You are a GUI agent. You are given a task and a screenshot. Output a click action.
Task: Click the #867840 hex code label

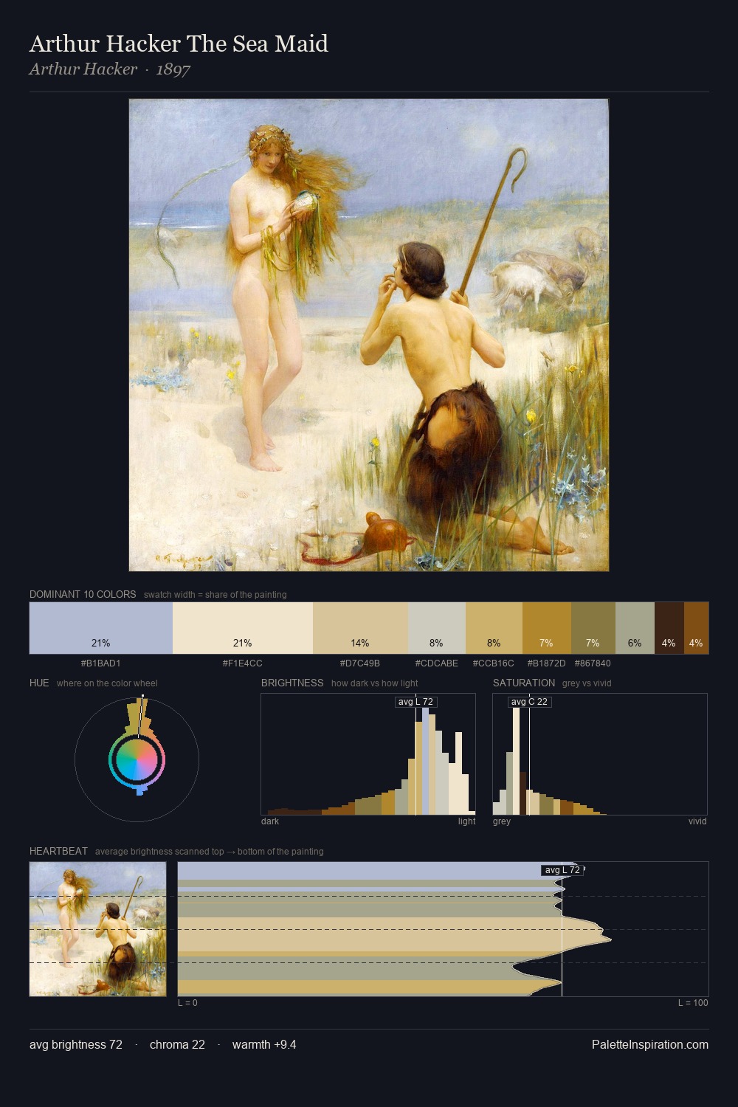click(593, 663)
